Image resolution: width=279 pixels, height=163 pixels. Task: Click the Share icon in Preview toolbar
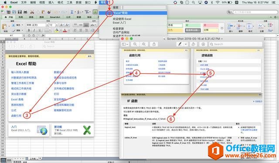pyautogui.click(x=154, y=44)
